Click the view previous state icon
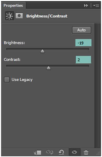Screen dimensions: 102x157 49,152
